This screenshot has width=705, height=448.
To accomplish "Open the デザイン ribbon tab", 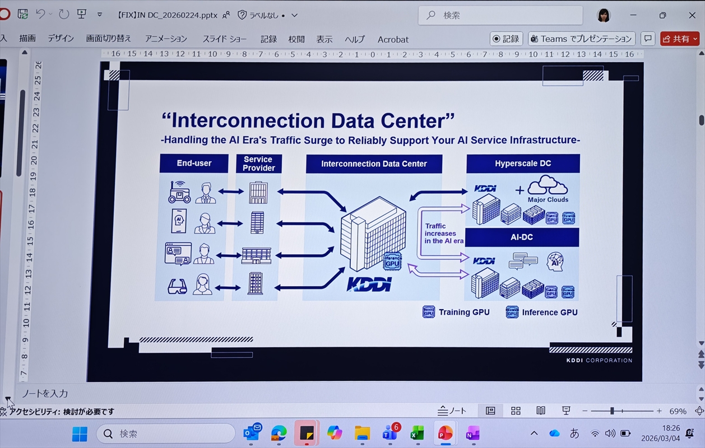I will click(61, 39).
